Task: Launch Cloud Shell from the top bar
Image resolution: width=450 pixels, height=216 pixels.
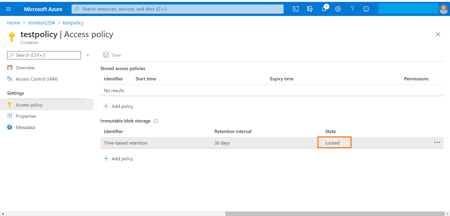Action: [296, 9]
